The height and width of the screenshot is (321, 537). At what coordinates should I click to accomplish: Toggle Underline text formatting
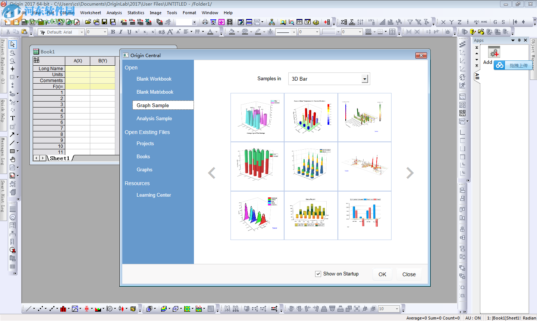pos(129,32)
